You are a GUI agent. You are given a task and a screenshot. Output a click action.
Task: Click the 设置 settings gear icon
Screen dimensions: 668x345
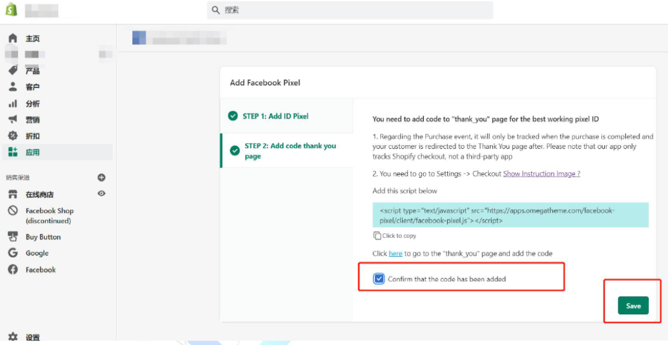coord(12,338)
